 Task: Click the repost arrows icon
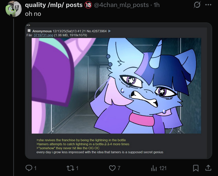[71, 168]
